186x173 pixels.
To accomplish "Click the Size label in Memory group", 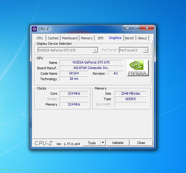I will pos(108,93).
